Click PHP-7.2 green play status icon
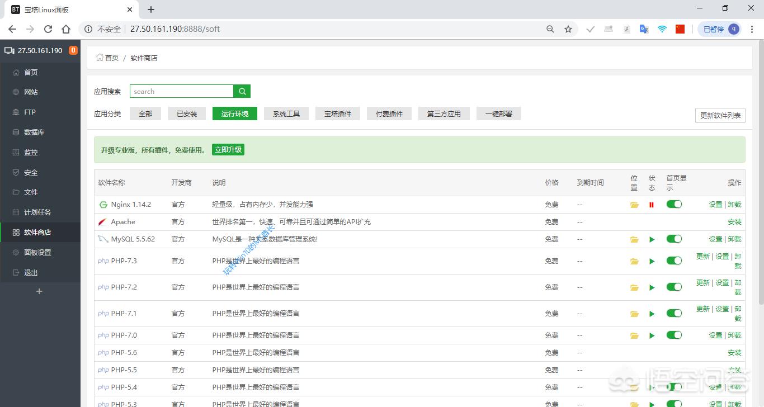Viewport: 764px width, 407px height. point(652,288)
